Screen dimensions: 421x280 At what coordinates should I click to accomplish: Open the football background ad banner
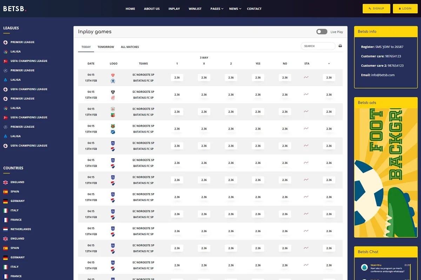coord(386,173)
